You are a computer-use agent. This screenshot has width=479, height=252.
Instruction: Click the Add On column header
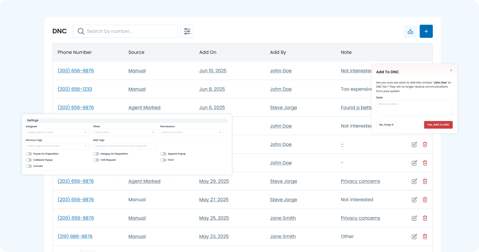pos(208,52)
